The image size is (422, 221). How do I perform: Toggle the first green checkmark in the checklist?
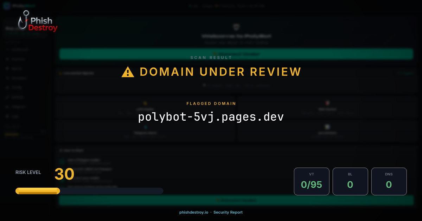tap(62, 160)
